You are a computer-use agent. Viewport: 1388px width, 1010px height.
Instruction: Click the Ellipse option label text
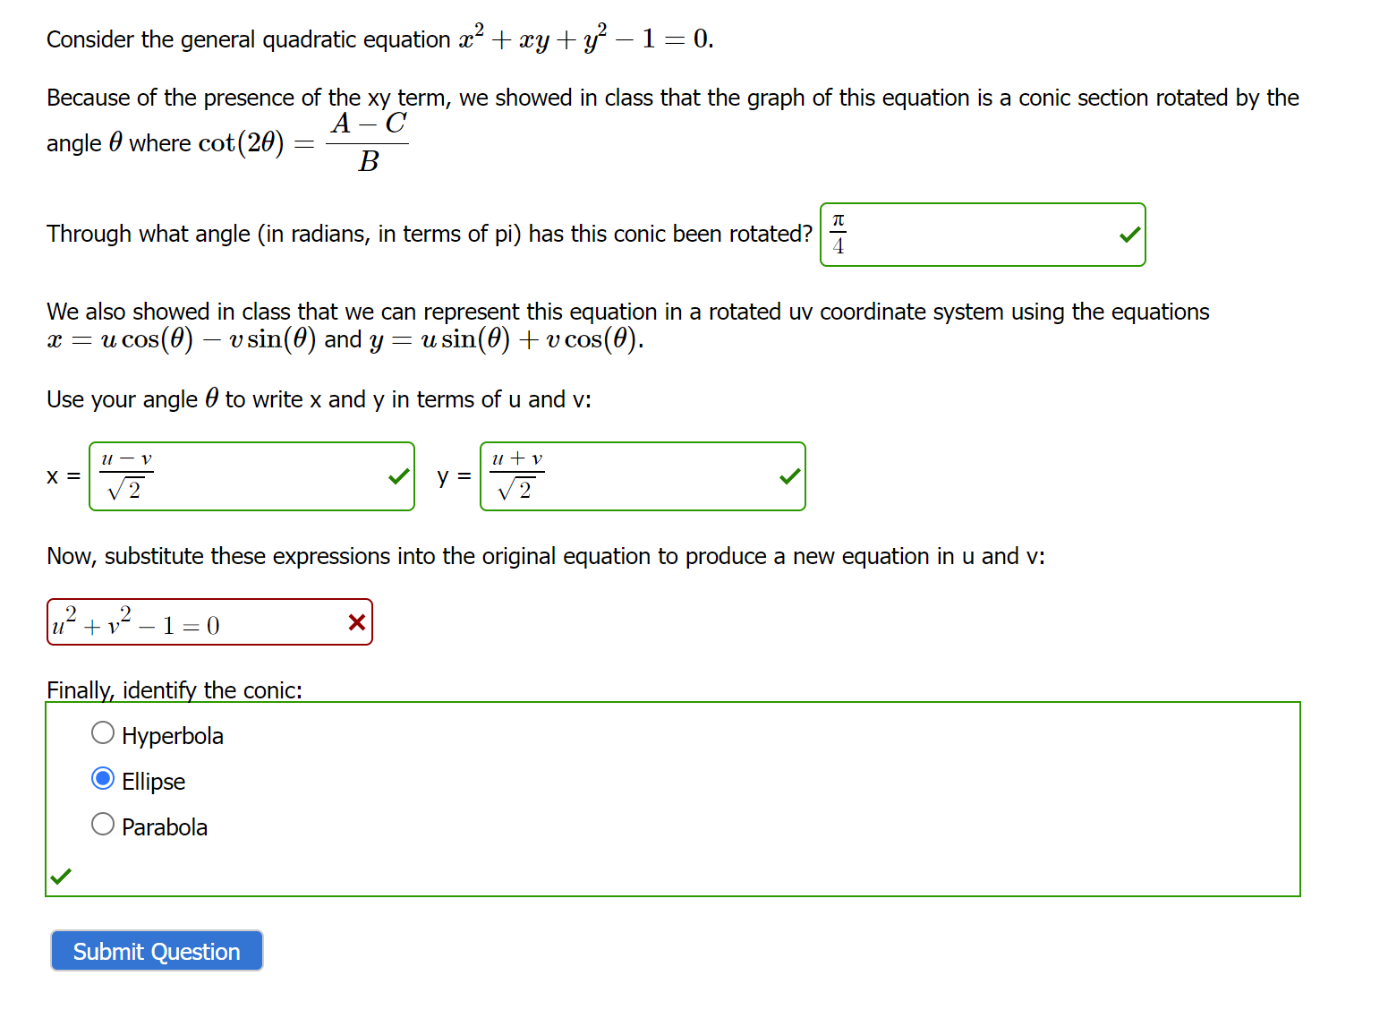(x=152, y=781)
